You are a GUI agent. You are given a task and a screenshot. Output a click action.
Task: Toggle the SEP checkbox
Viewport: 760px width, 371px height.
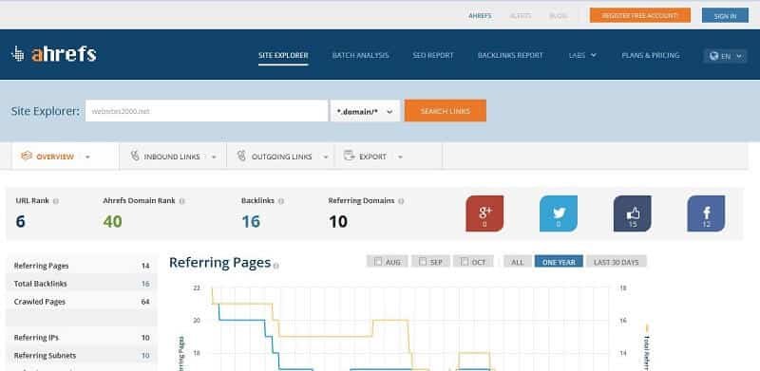coord(423,262)
